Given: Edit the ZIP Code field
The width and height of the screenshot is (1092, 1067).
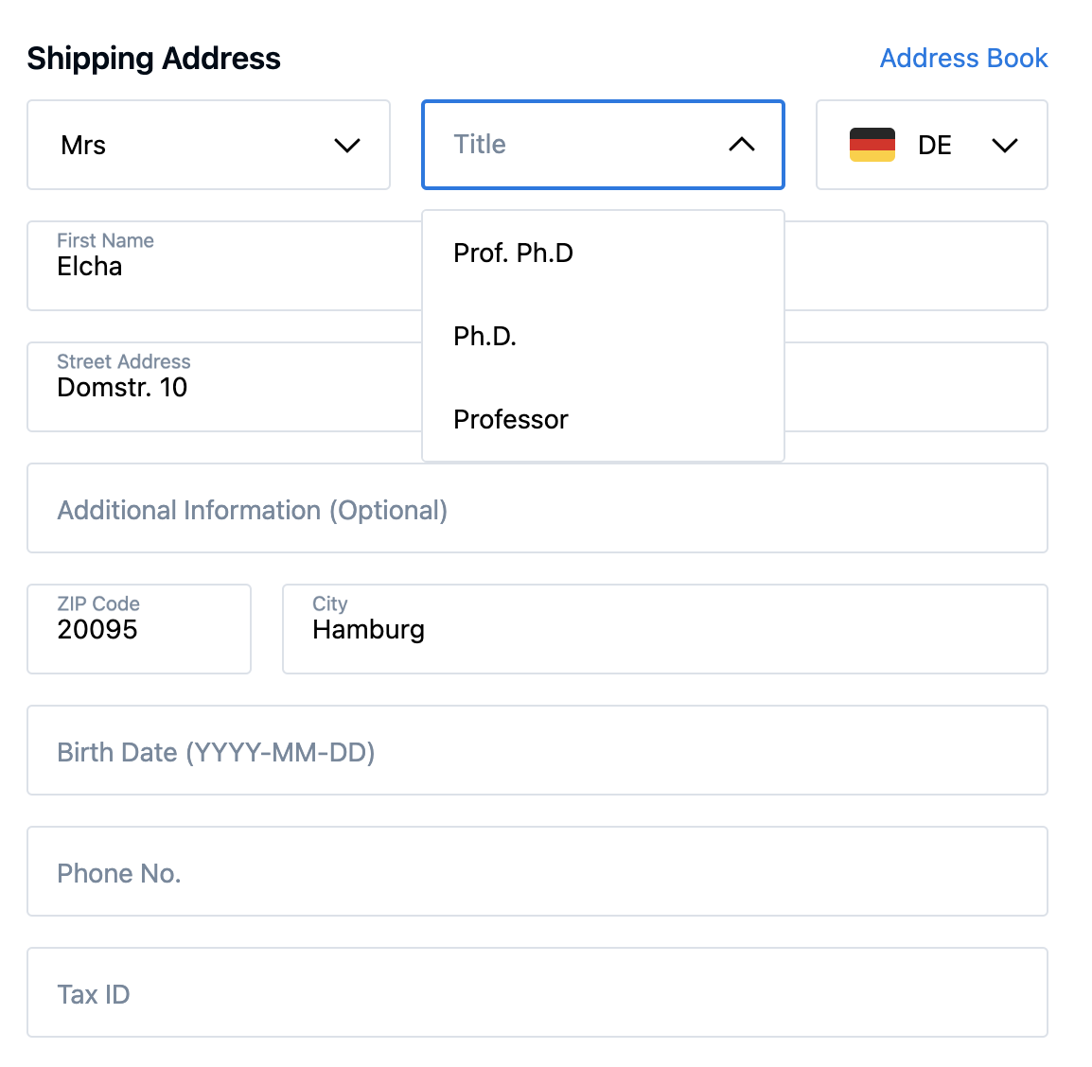Looking at the screenshot, I should pyautogui.click(x=139, y=629).
